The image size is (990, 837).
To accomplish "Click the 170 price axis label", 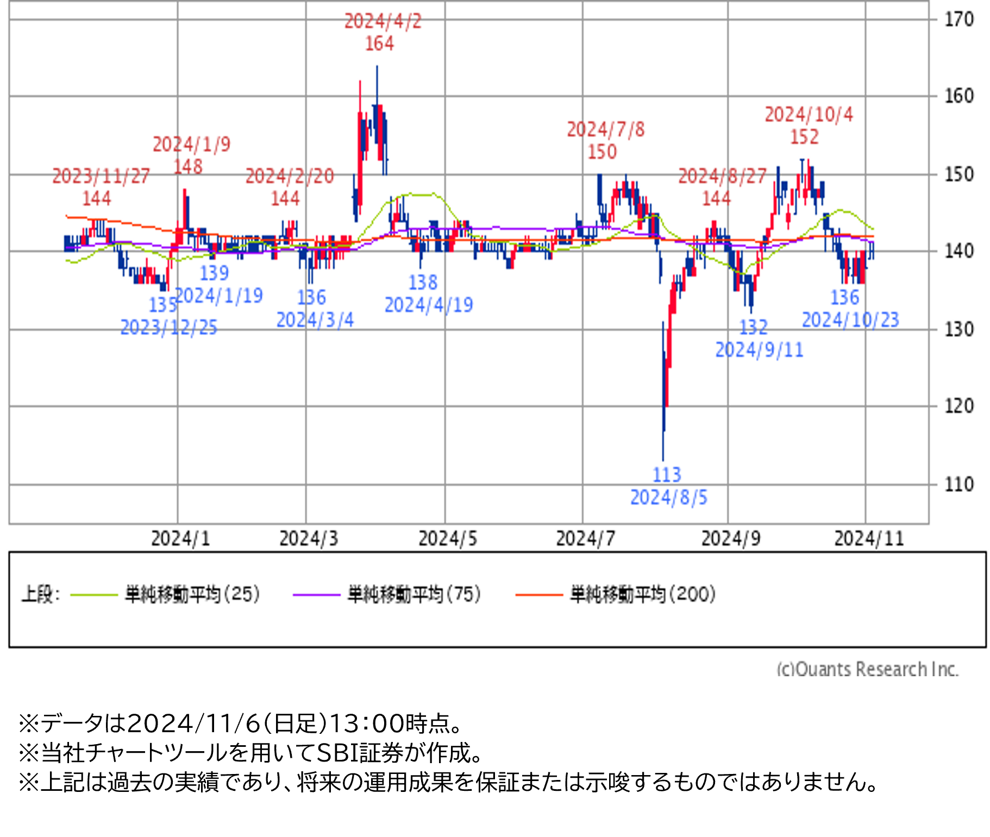I will click(x=959, y=20).
